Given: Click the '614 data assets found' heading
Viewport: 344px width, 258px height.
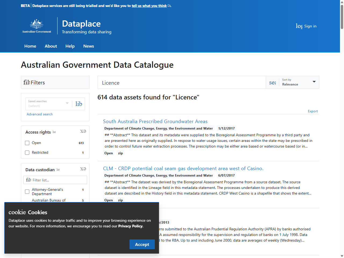Looking at the screenshot, I should coord(148,97).
